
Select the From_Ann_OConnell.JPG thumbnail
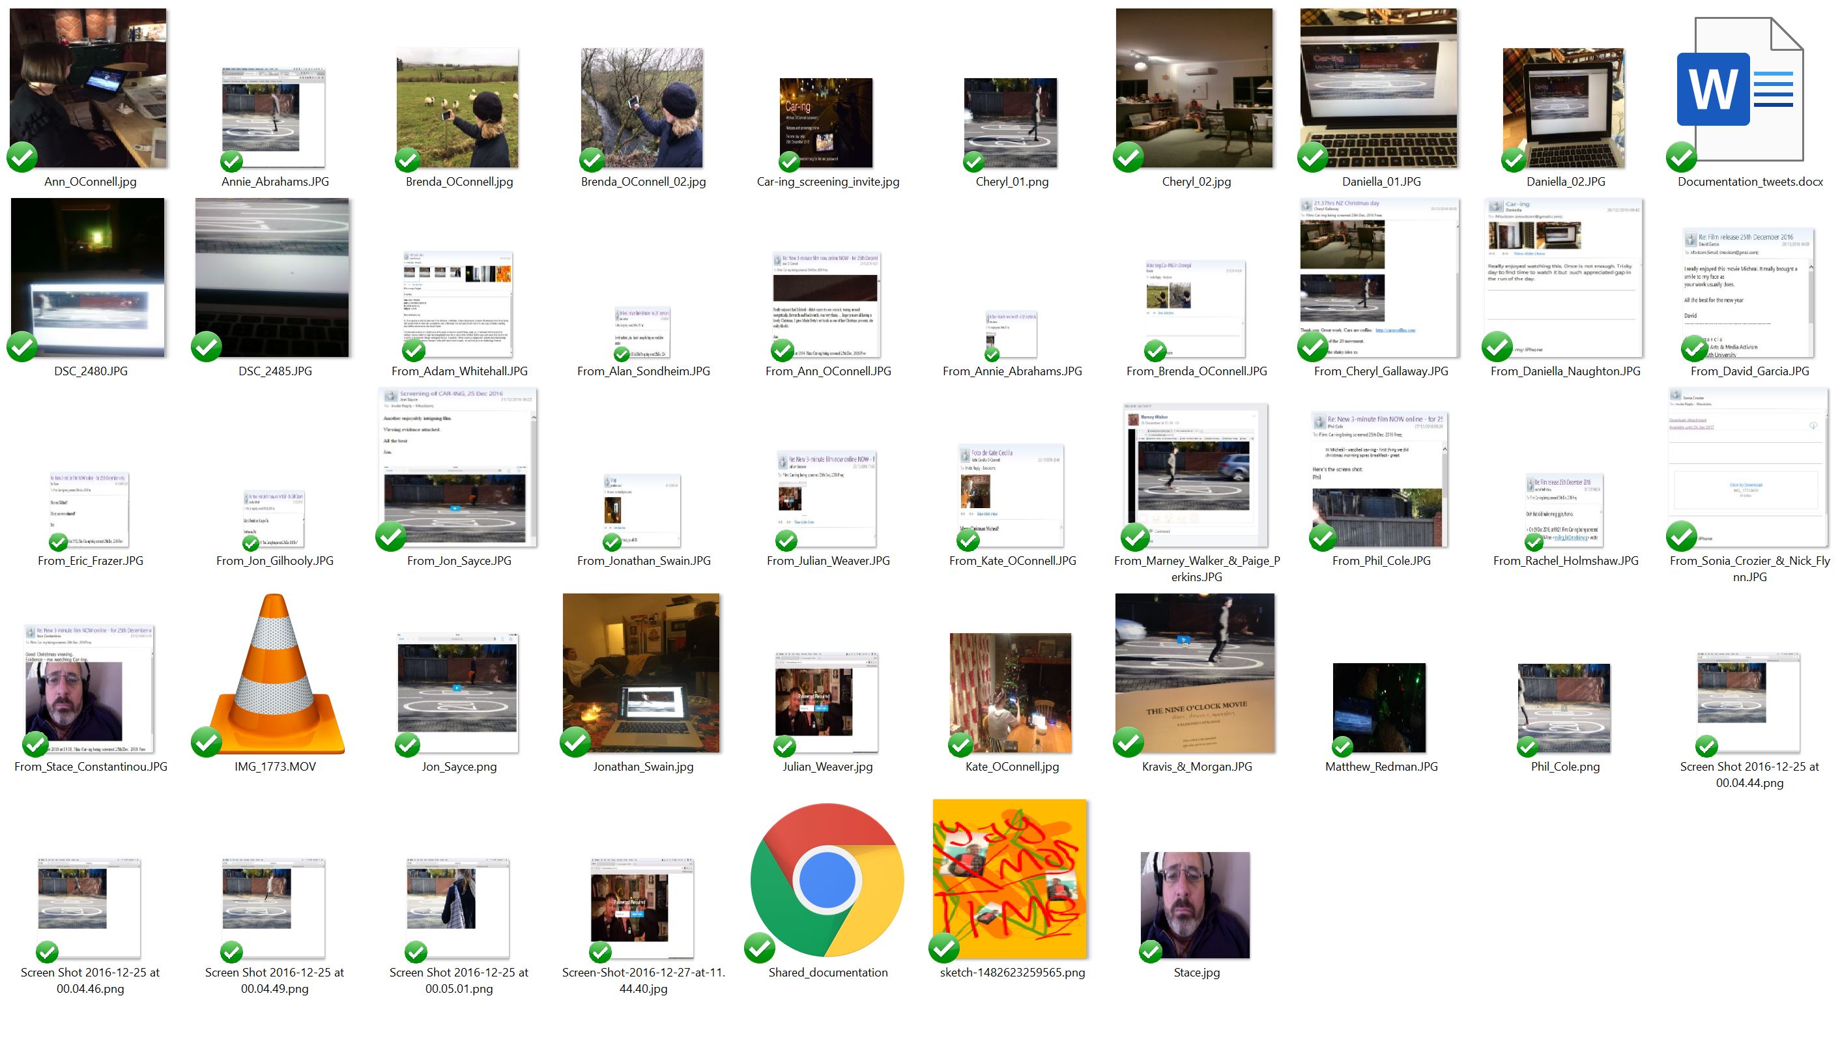tap(826, 305)
